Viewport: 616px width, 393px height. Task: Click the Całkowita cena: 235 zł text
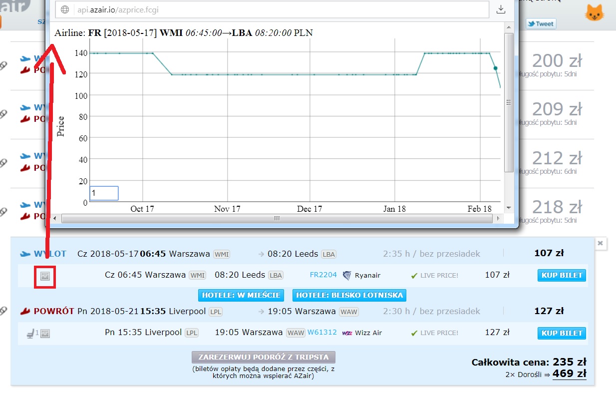coord(529,362)
